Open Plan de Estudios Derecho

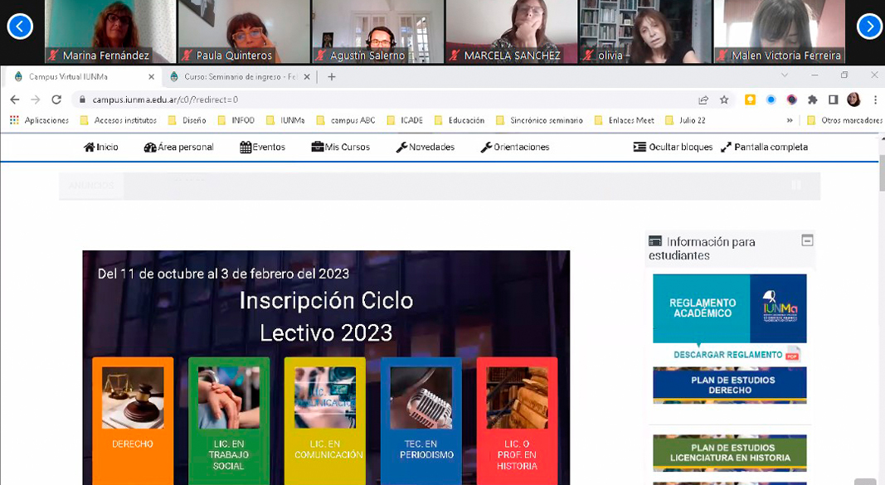tap(730, 386)
